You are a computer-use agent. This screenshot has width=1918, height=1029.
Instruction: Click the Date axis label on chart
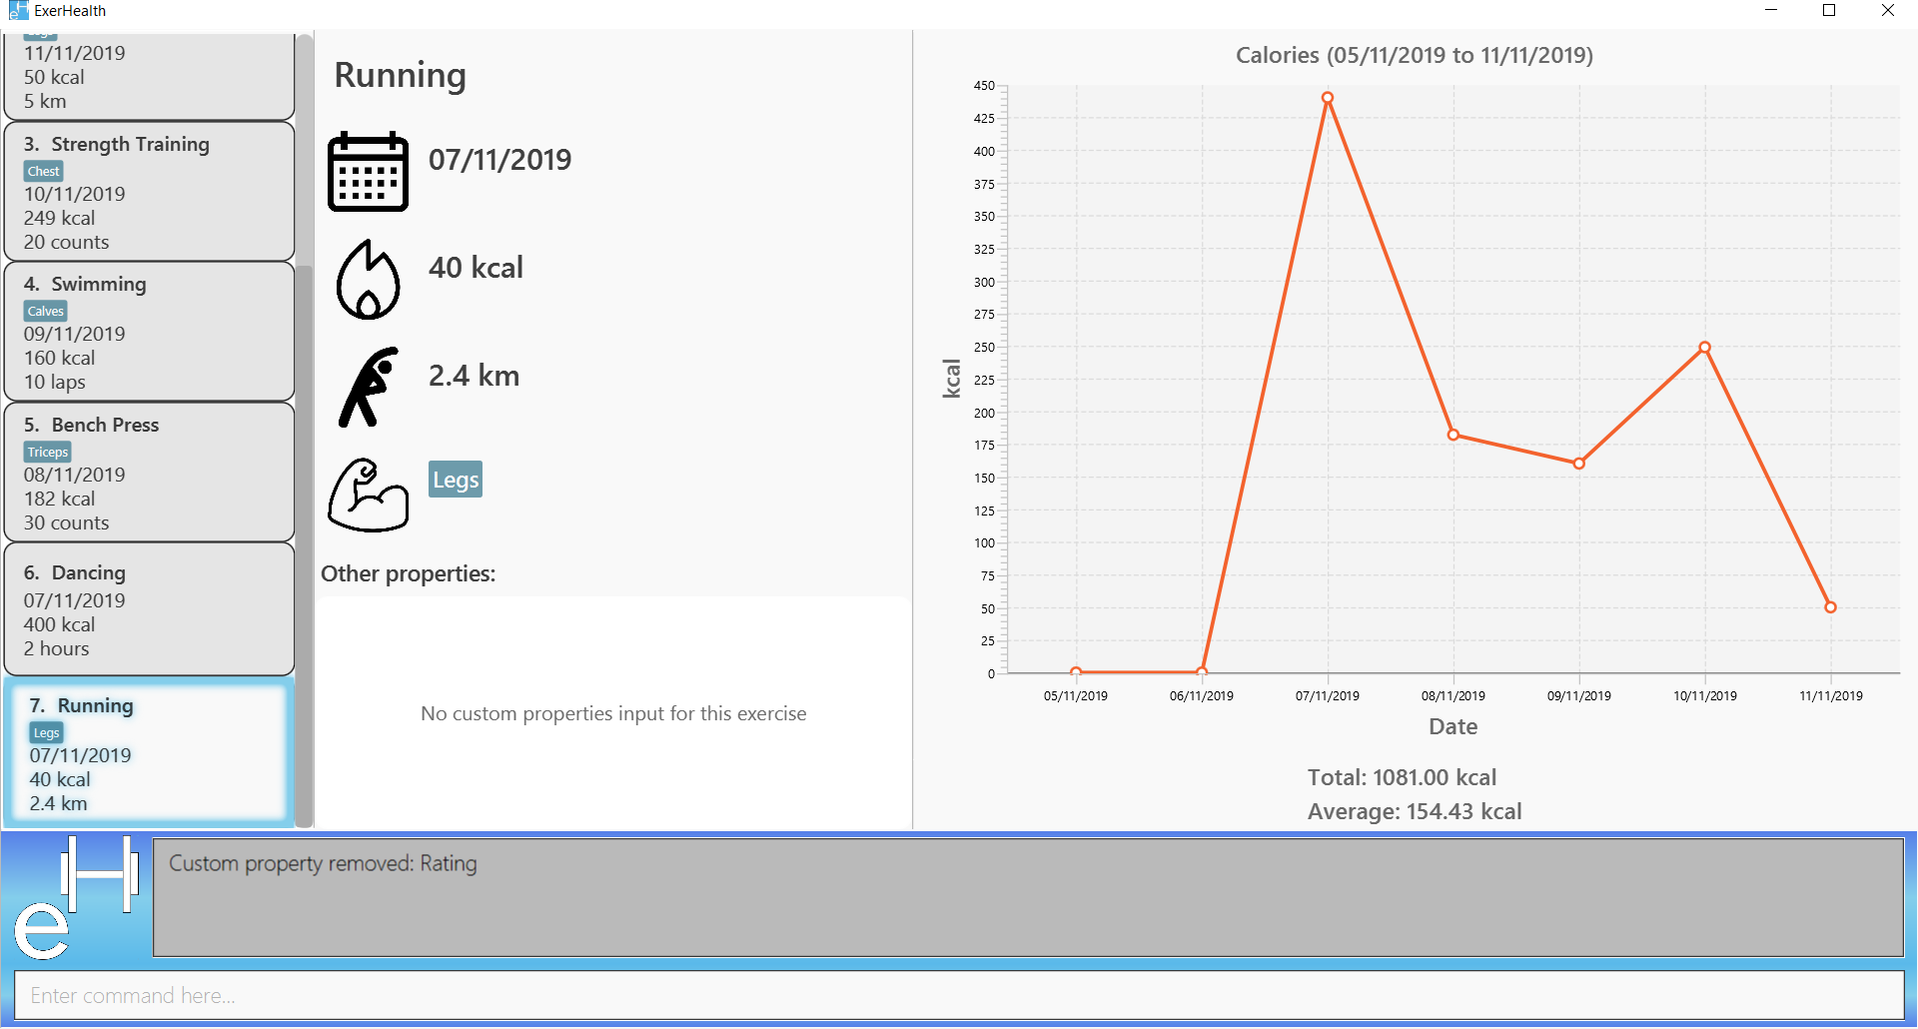(x=1453, y=726)
